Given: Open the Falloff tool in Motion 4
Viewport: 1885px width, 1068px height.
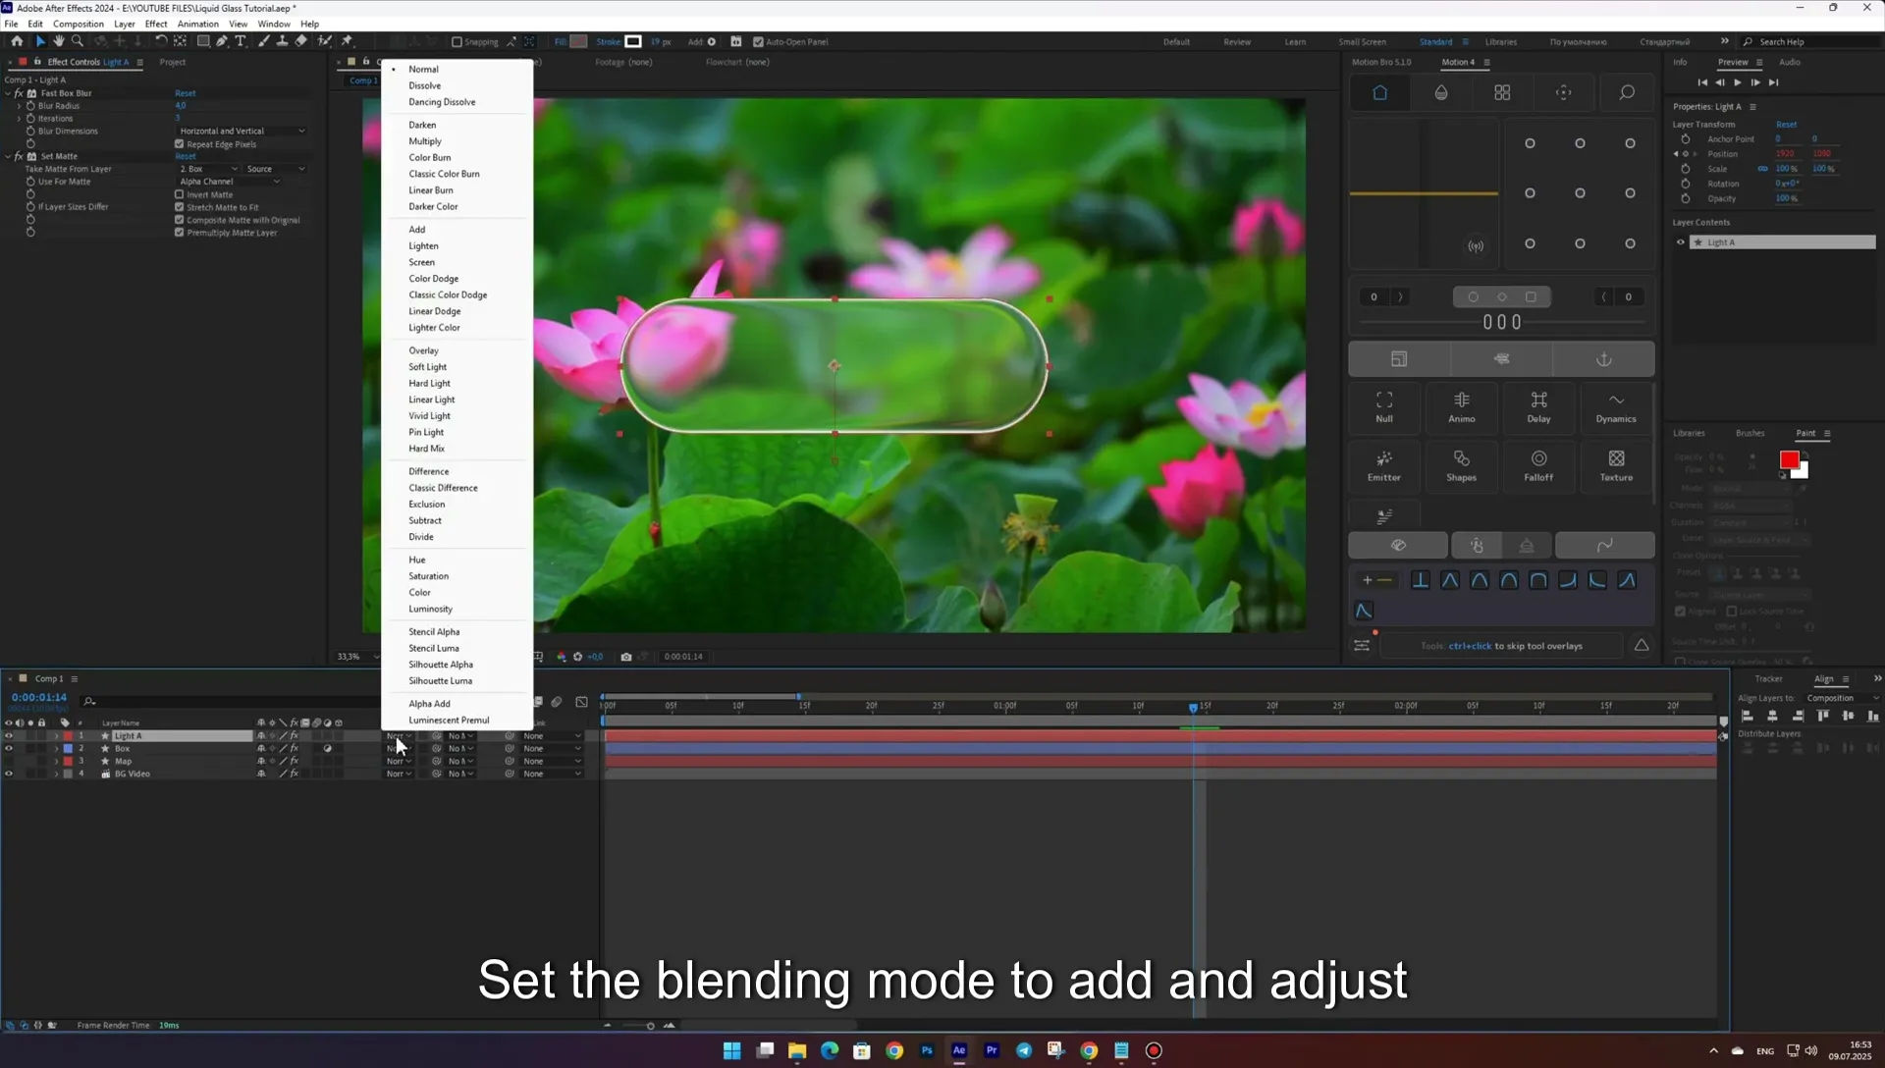Looking at the screenshot, I should coord(1538,465).
